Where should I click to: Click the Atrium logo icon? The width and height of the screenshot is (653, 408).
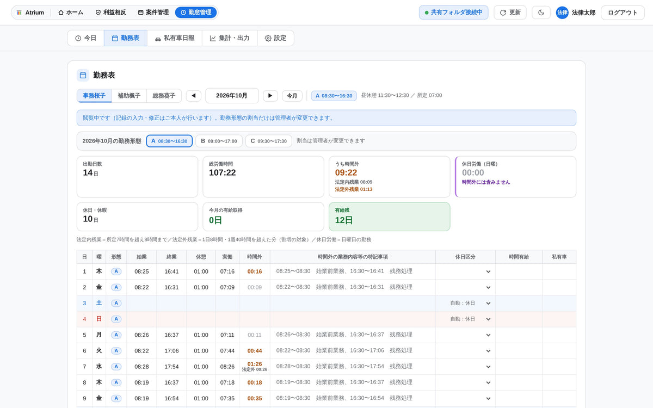[x=19, y=13]
